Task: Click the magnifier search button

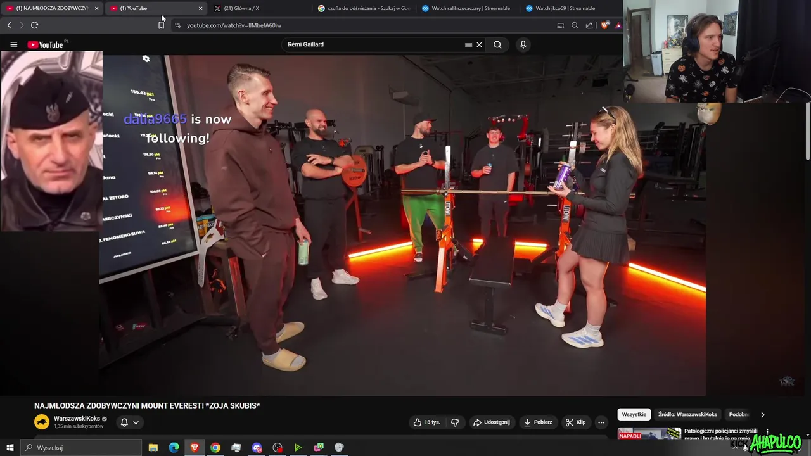Action: point(497,44)
